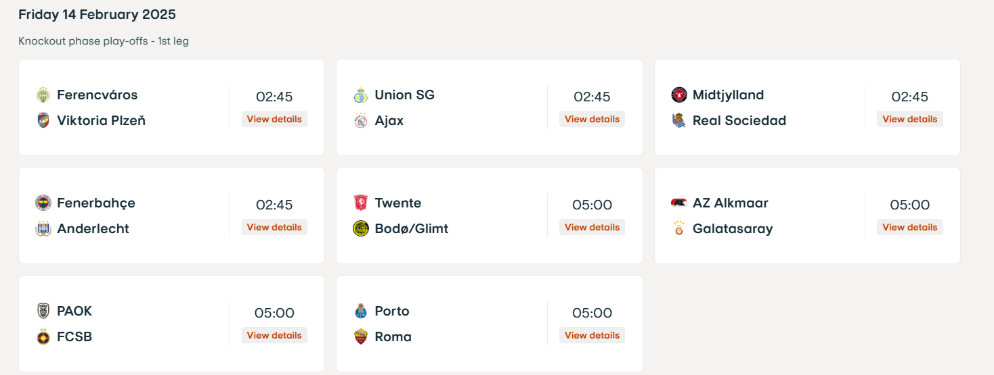Viewport: 994px width, 375px height.
Task: Click the Ajax club logo
Action: point(361,121)
